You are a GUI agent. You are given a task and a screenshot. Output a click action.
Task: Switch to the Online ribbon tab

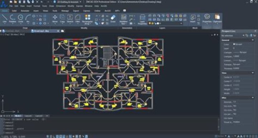[x=97, y=11]
